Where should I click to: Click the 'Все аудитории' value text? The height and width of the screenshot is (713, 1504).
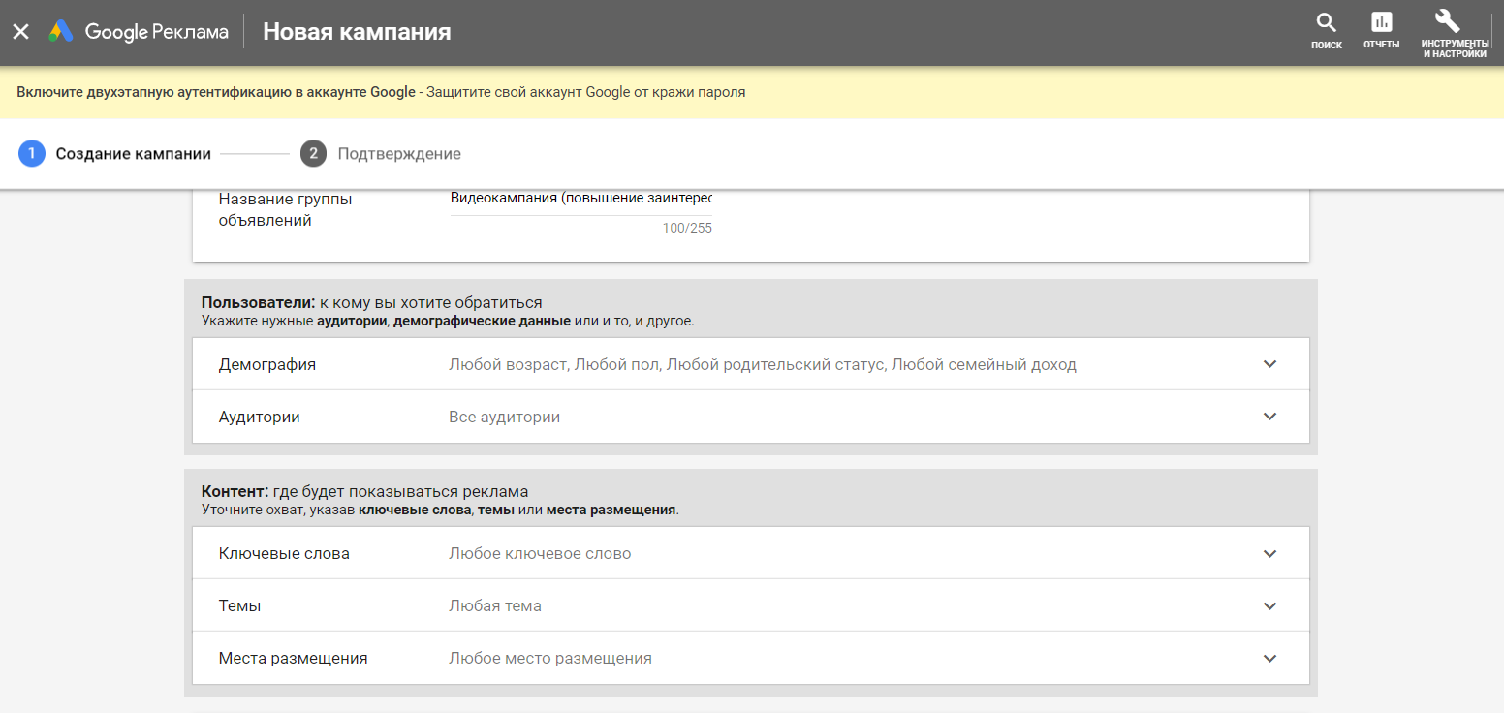[x=504, y=418]
